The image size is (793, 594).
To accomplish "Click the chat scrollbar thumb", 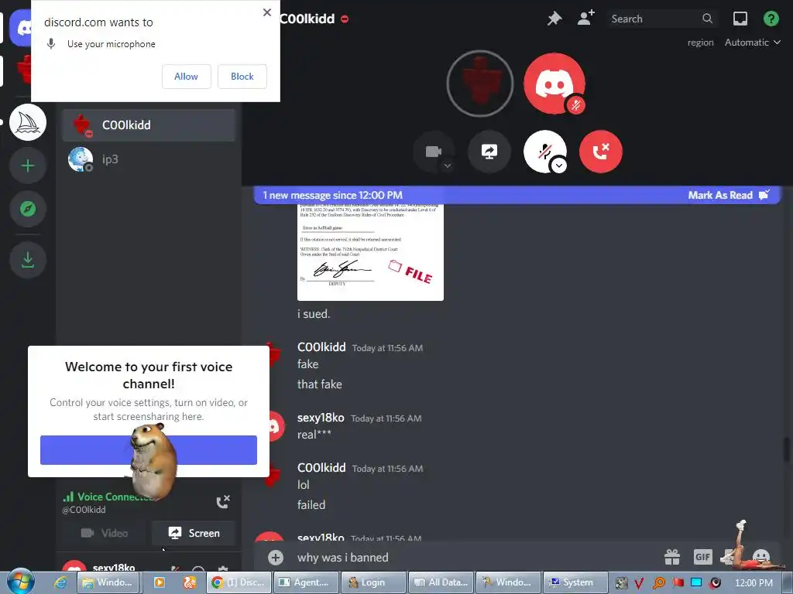I will pos(786,449).
